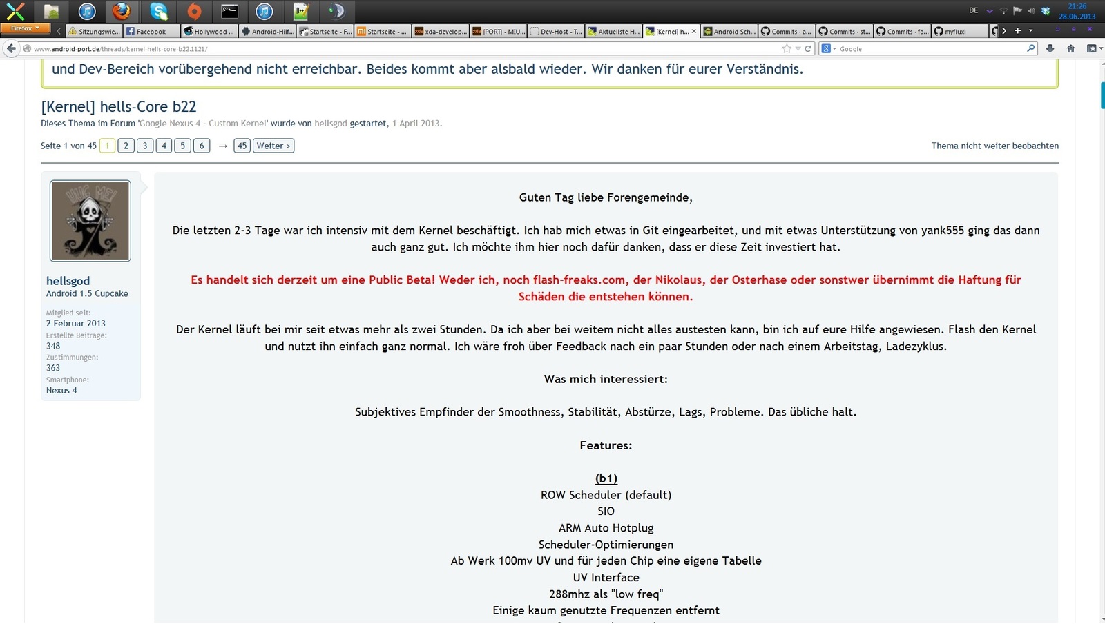1105x624 pixels.
Task: Go to the home page icon
Action: (1070, 48)
